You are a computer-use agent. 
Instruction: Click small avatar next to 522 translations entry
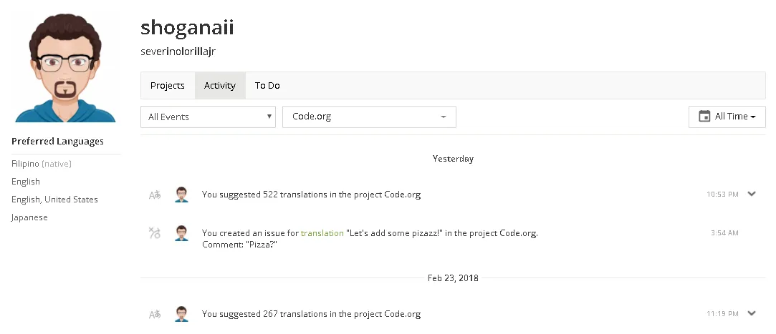pos(181,195)
